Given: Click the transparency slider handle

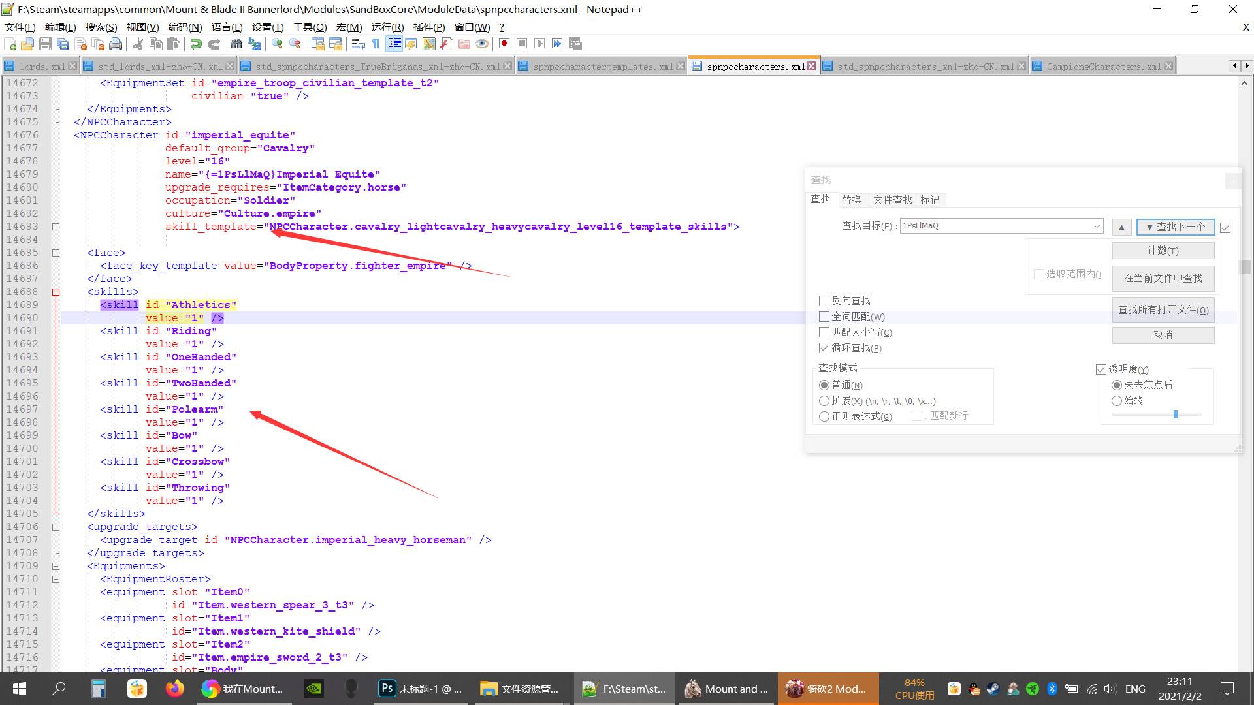Looking at the screenshot, I should coord(1176,414).
